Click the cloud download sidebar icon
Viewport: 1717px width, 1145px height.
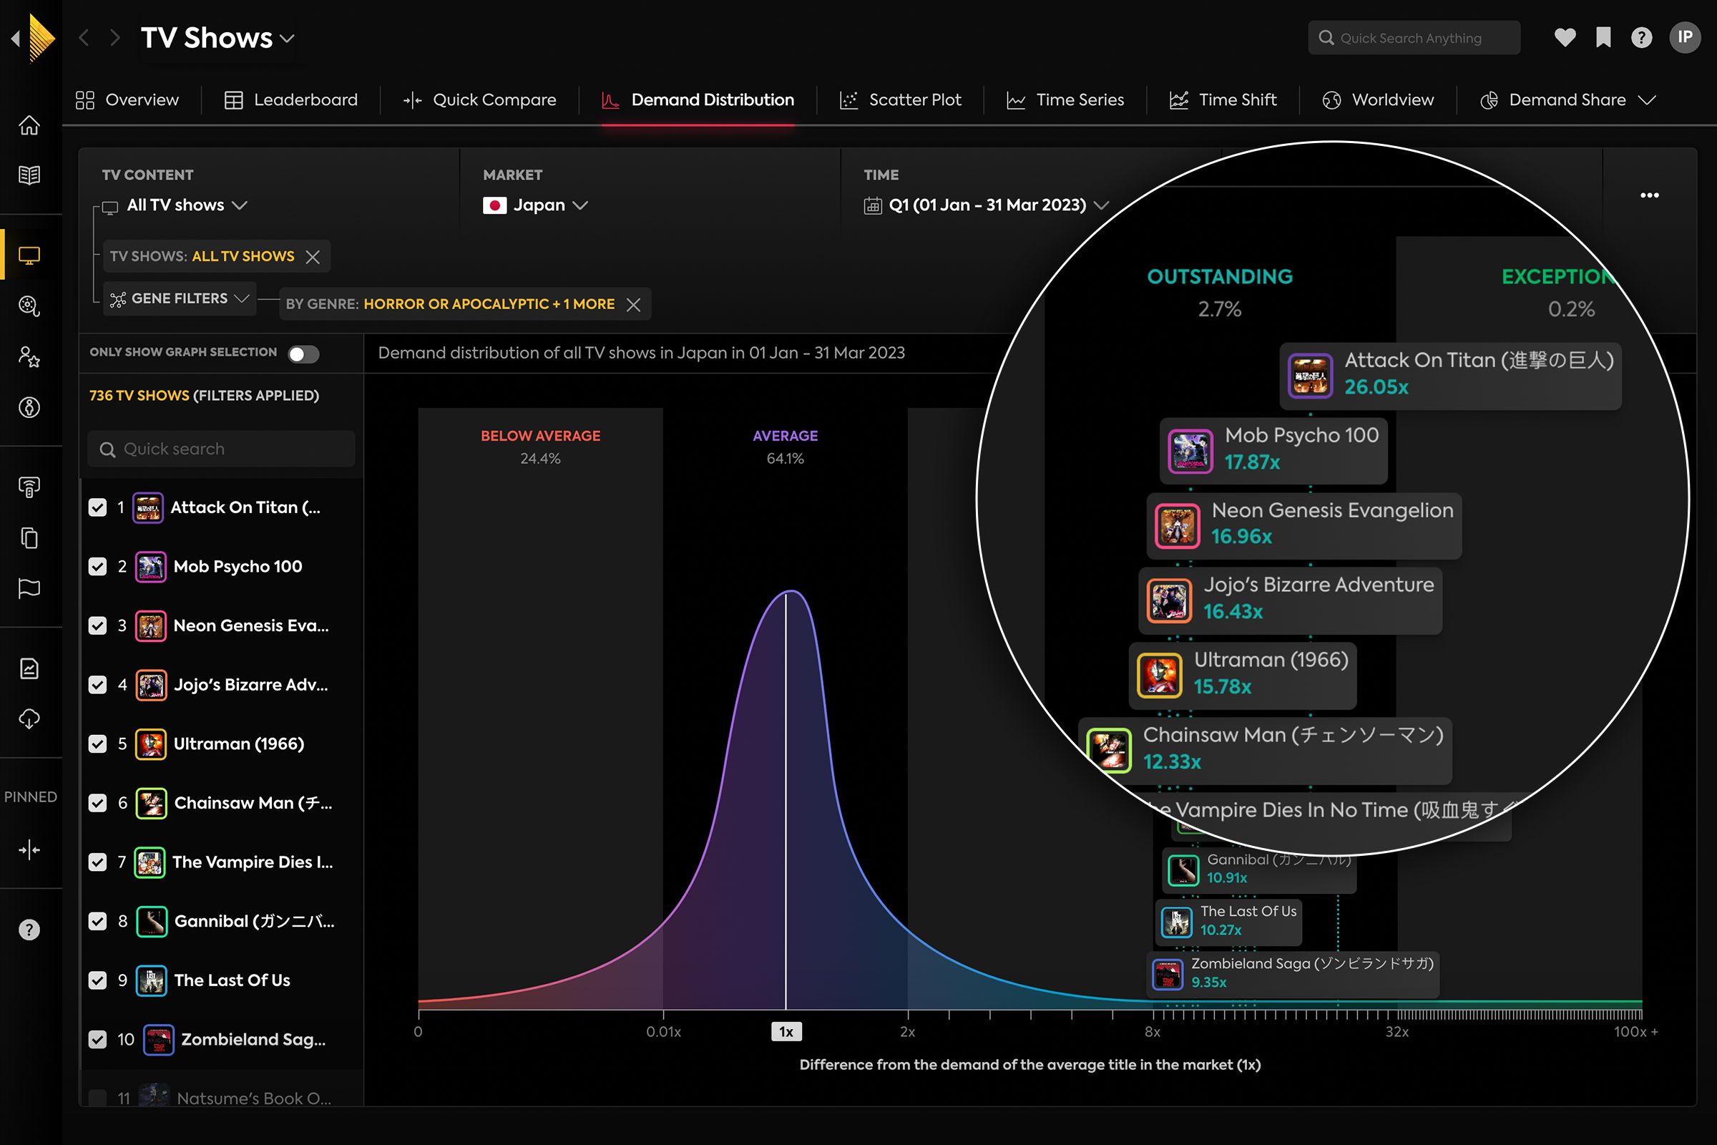29,719
